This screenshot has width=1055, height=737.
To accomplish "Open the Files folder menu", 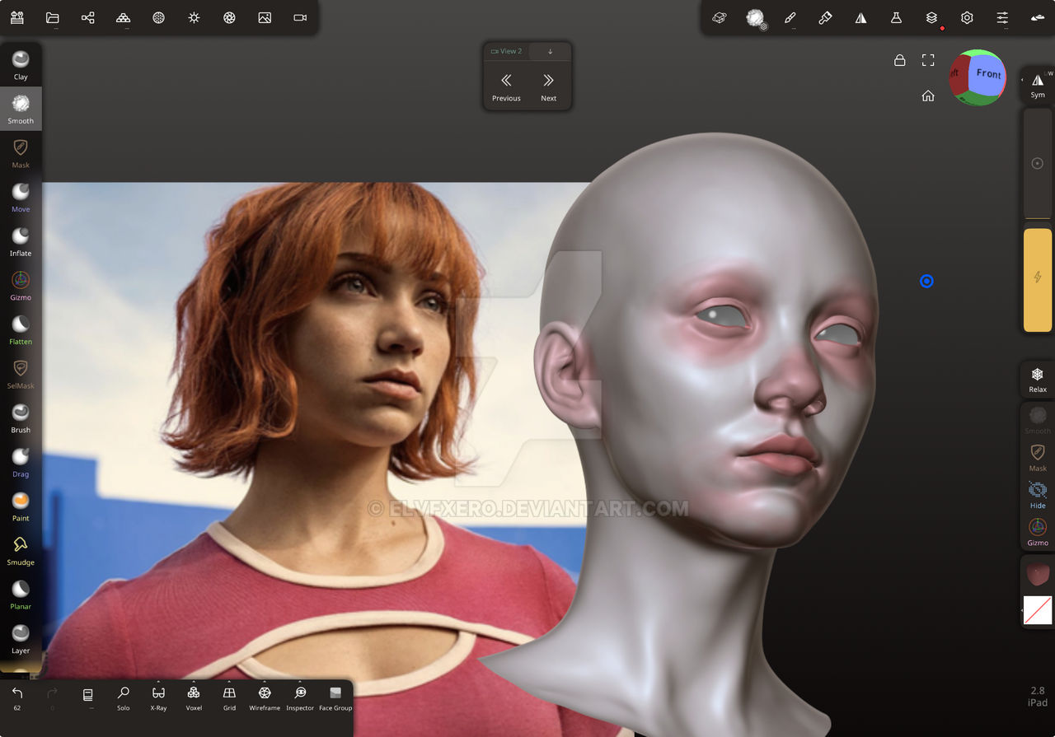I will pos(53,17).
